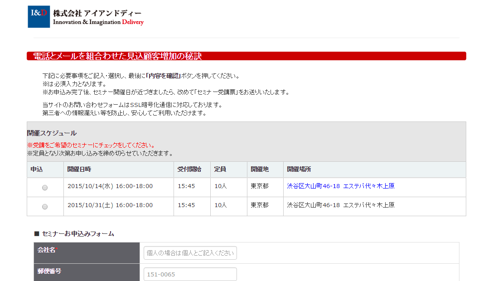The width and height of the screenshot is (493, 281).
Task: Click the red seminar title banner
Action: [246, 56]
